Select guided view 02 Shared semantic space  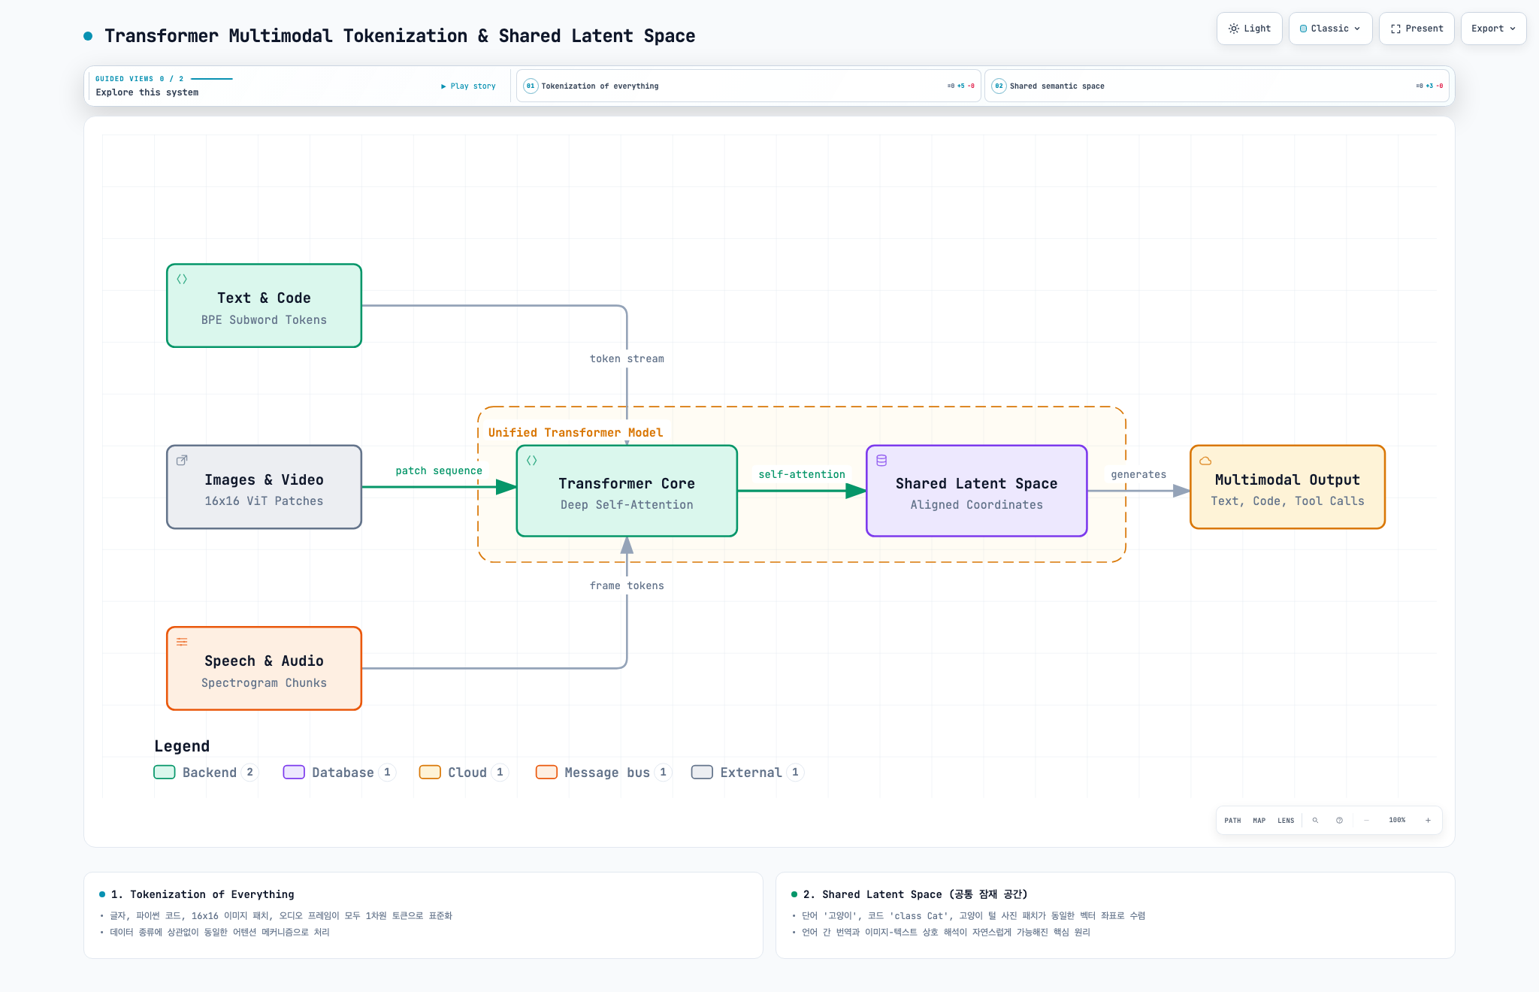coord(1217,86)
